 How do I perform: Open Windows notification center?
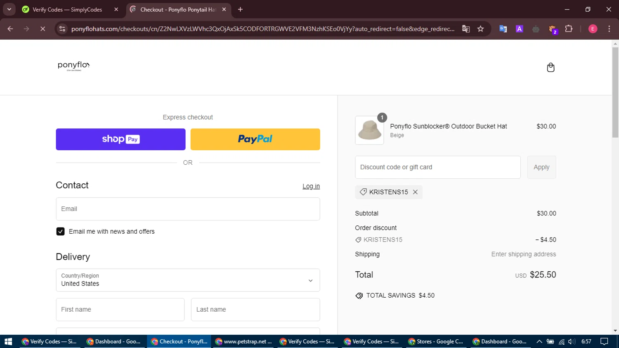tap(604, 341)
